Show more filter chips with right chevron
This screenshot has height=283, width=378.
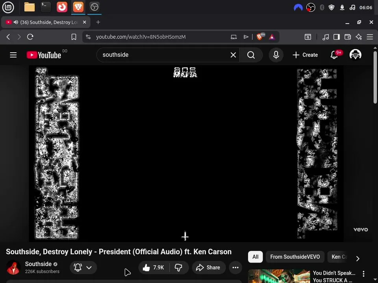click(358, 259)
